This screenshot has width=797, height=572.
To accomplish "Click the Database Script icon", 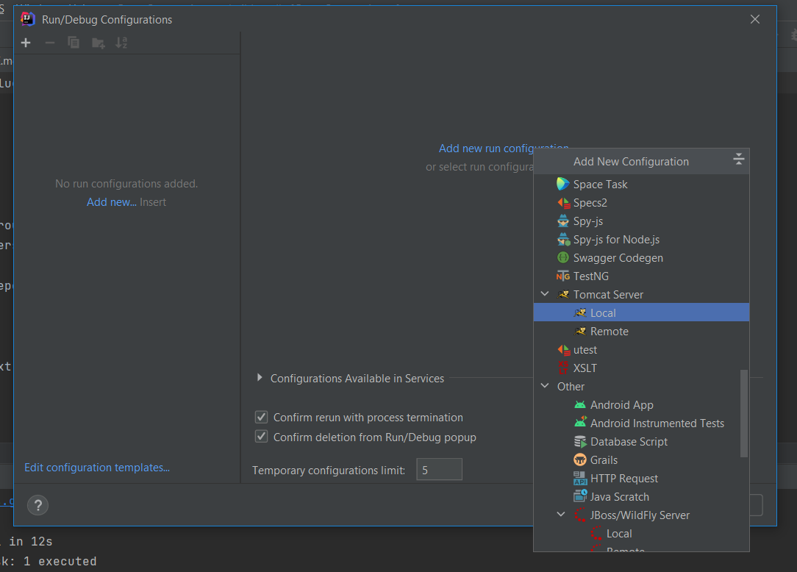I will [x=580, y=441].
